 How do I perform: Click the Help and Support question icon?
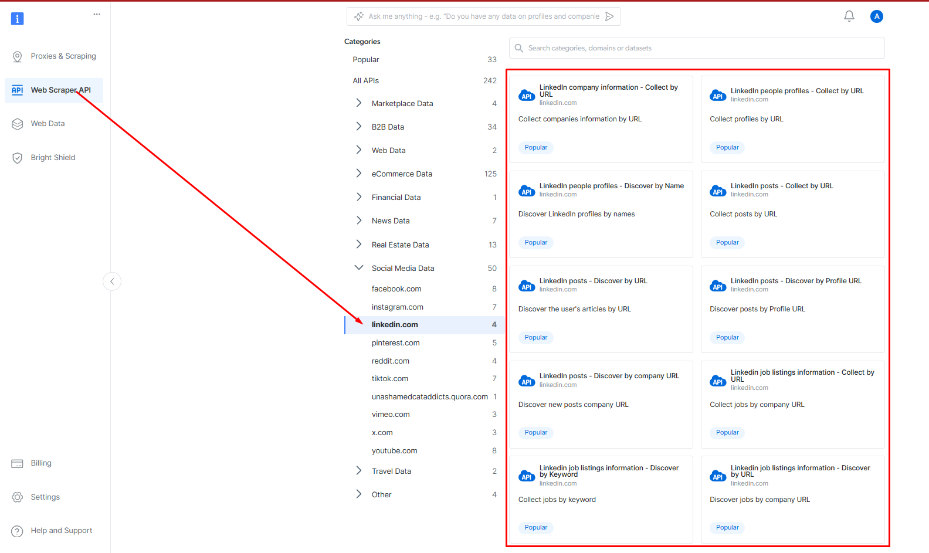[18, 531]
